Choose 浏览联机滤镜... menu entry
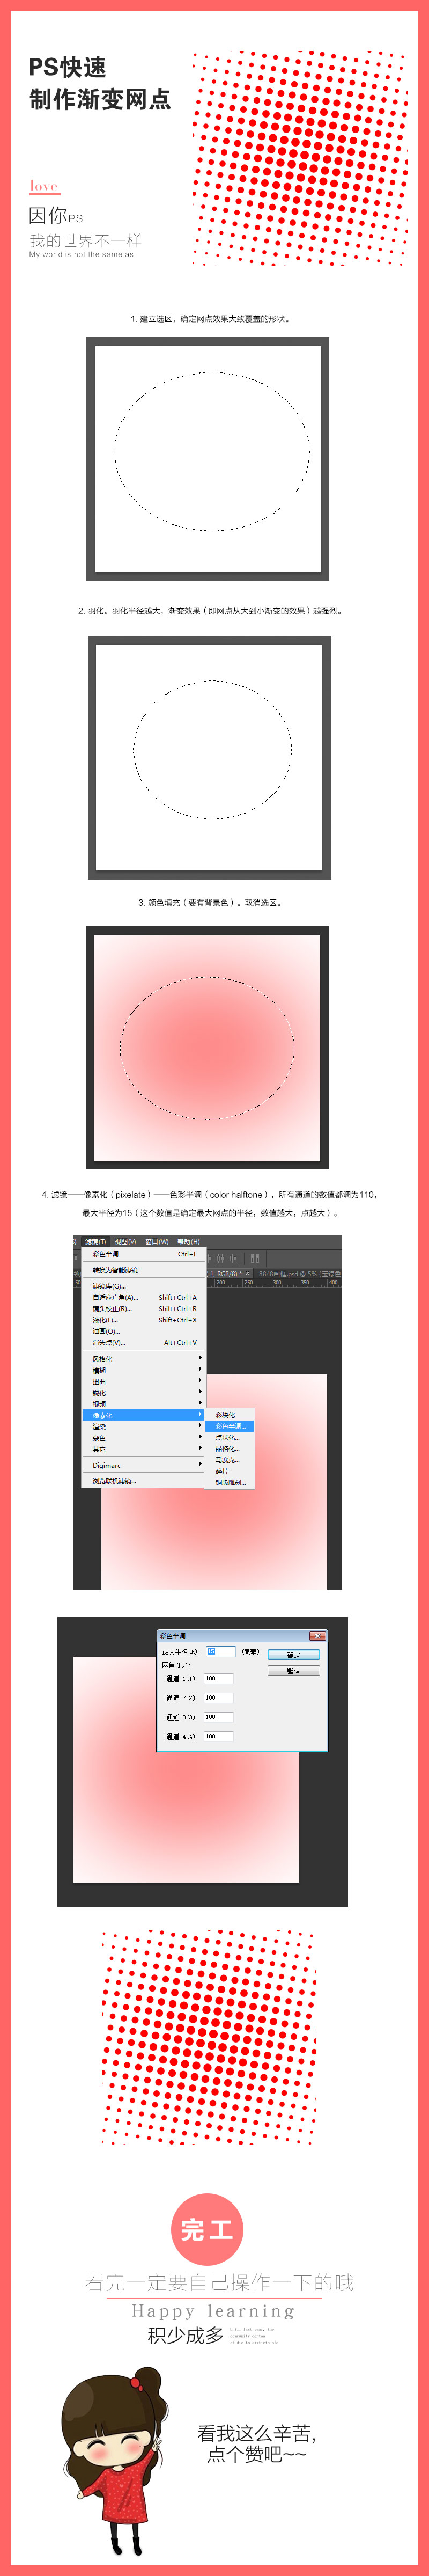This screenshot has height=2576, width=429. click(x=143, y=1481)
